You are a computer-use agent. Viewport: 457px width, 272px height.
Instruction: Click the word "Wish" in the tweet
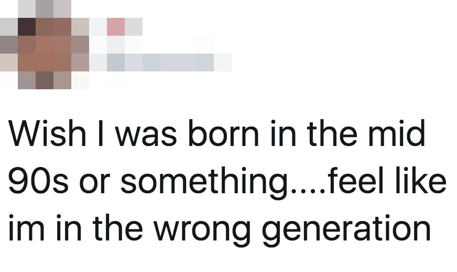(x=47, y=133)
